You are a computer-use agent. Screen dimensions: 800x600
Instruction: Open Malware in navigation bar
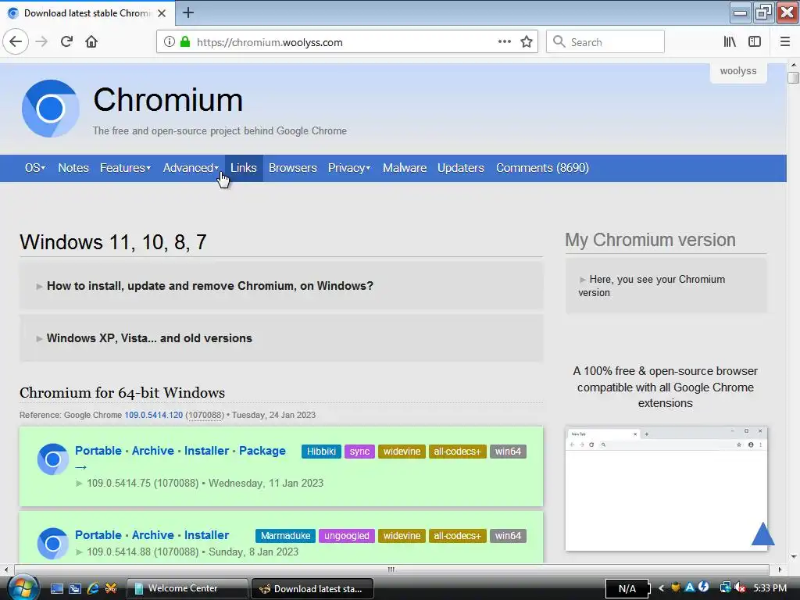(x=405, y=168)
